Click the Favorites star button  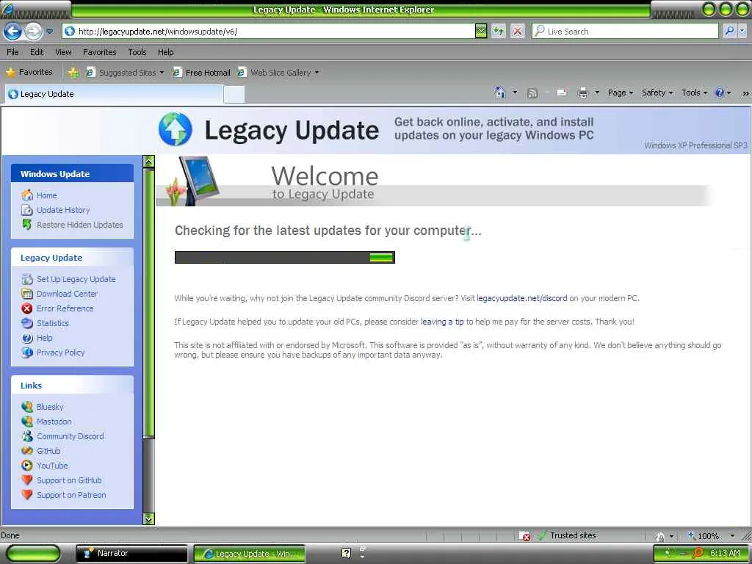tap(29, 73)
